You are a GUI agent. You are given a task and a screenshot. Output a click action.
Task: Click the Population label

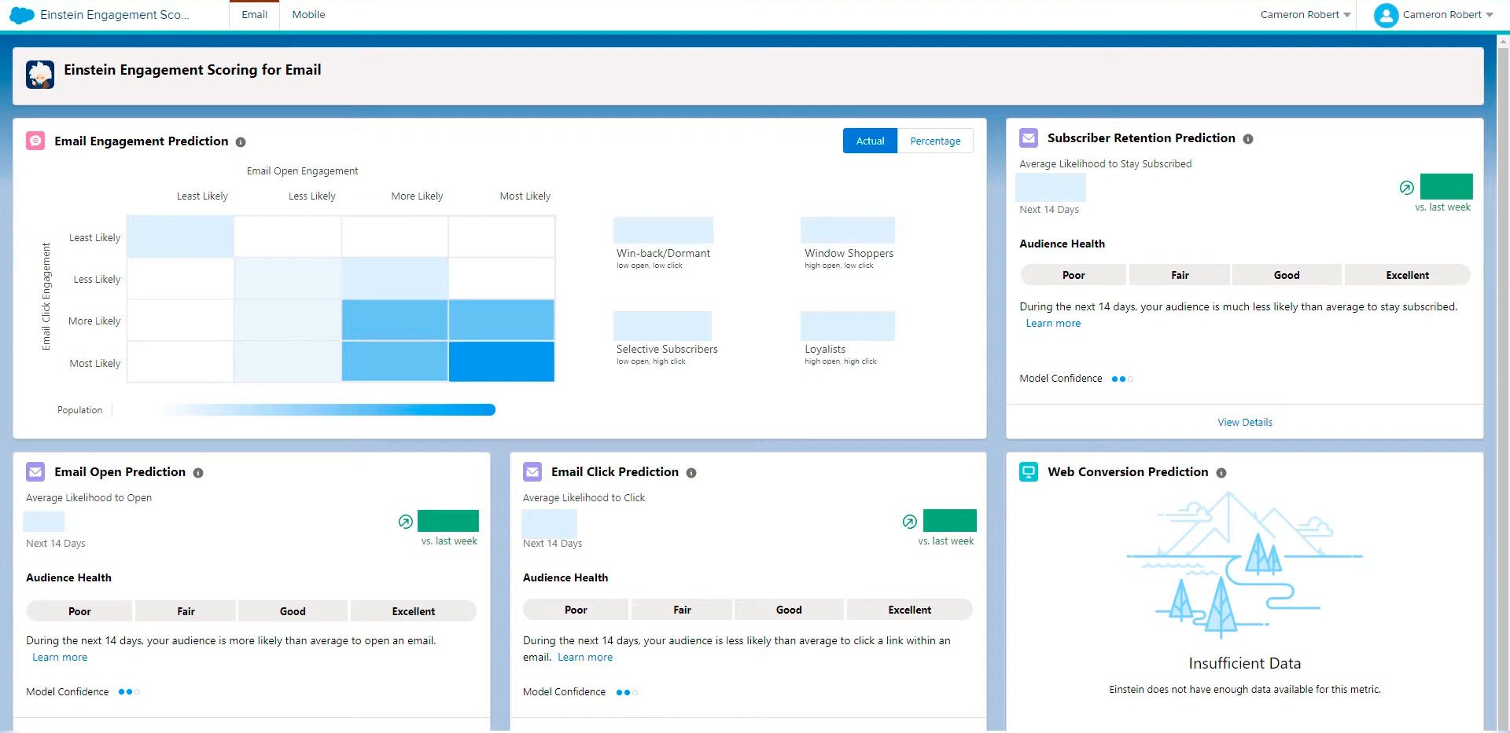(79, 410)
